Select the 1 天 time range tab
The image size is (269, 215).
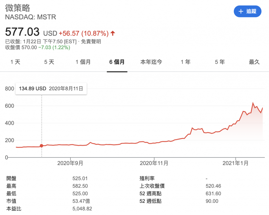[15, 62]
